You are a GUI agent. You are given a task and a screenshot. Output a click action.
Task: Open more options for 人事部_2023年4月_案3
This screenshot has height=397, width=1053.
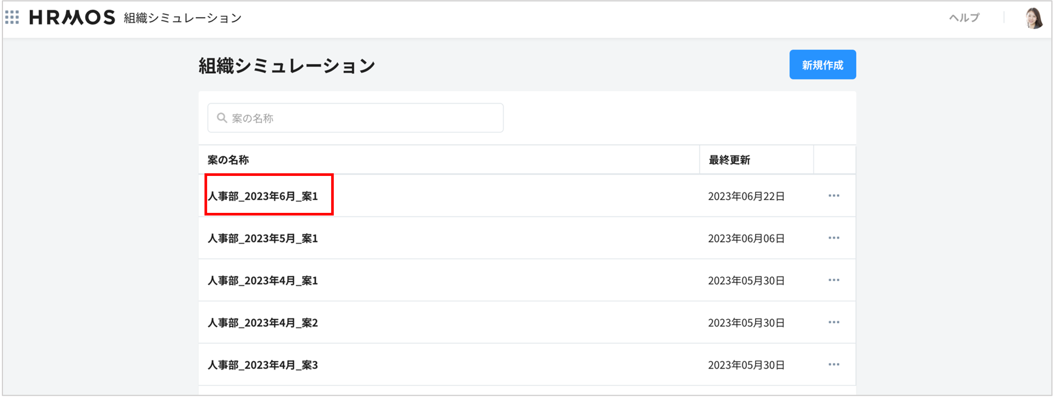(834, 365)
